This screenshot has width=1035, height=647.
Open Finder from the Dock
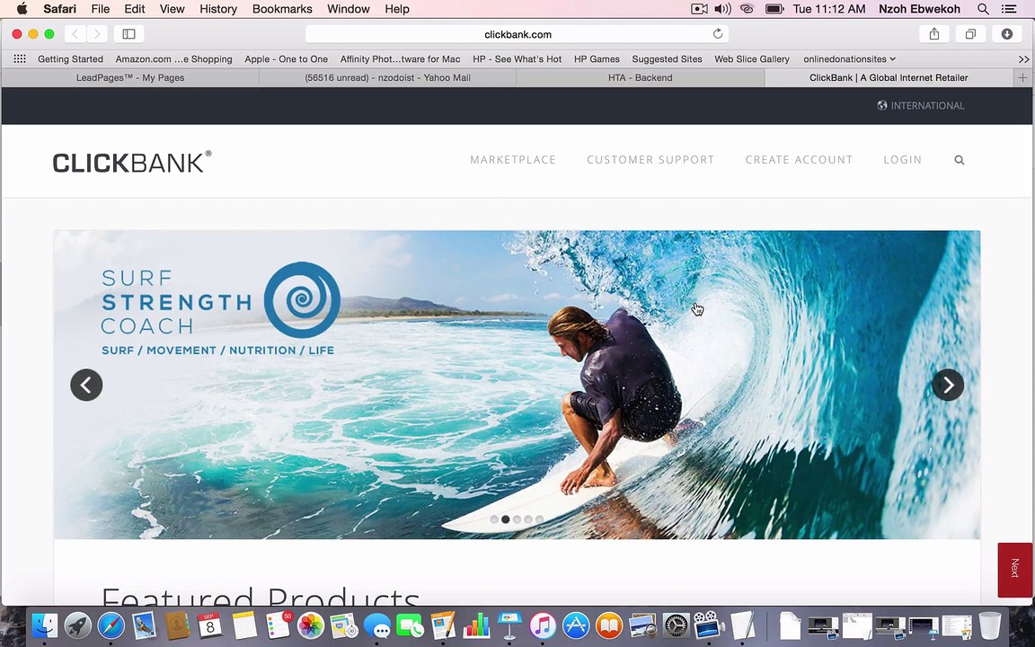point(45,625)
